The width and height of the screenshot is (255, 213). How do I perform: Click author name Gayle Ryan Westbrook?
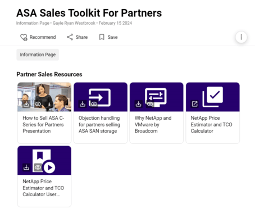coord(74,23)
